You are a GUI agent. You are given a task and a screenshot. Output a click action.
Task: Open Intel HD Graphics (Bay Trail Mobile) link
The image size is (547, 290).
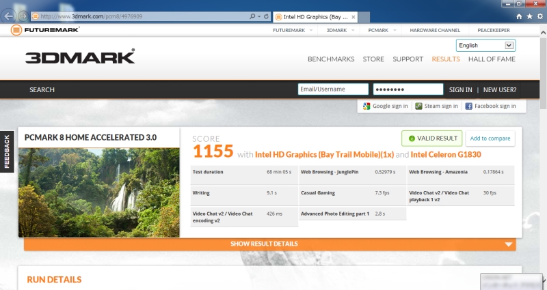[x=324, y=155]
